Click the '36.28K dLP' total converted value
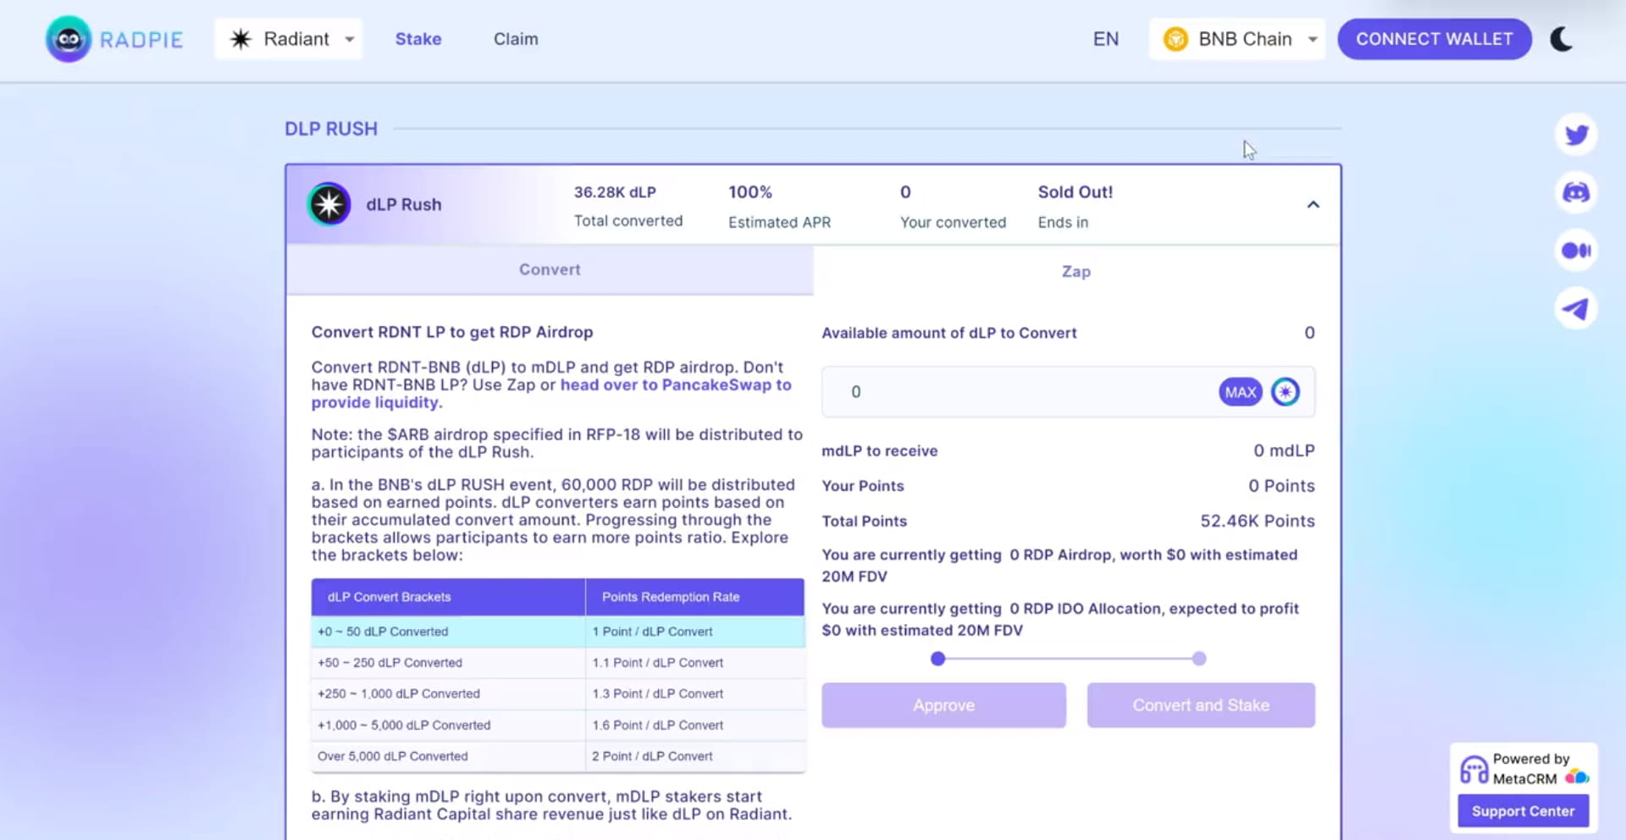Viewport: 1626px width, 840px height. tap(615, 192)
